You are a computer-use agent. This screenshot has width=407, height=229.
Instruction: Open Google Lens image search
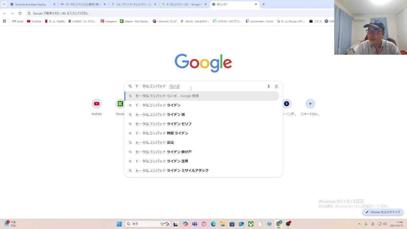click(276, 86)
